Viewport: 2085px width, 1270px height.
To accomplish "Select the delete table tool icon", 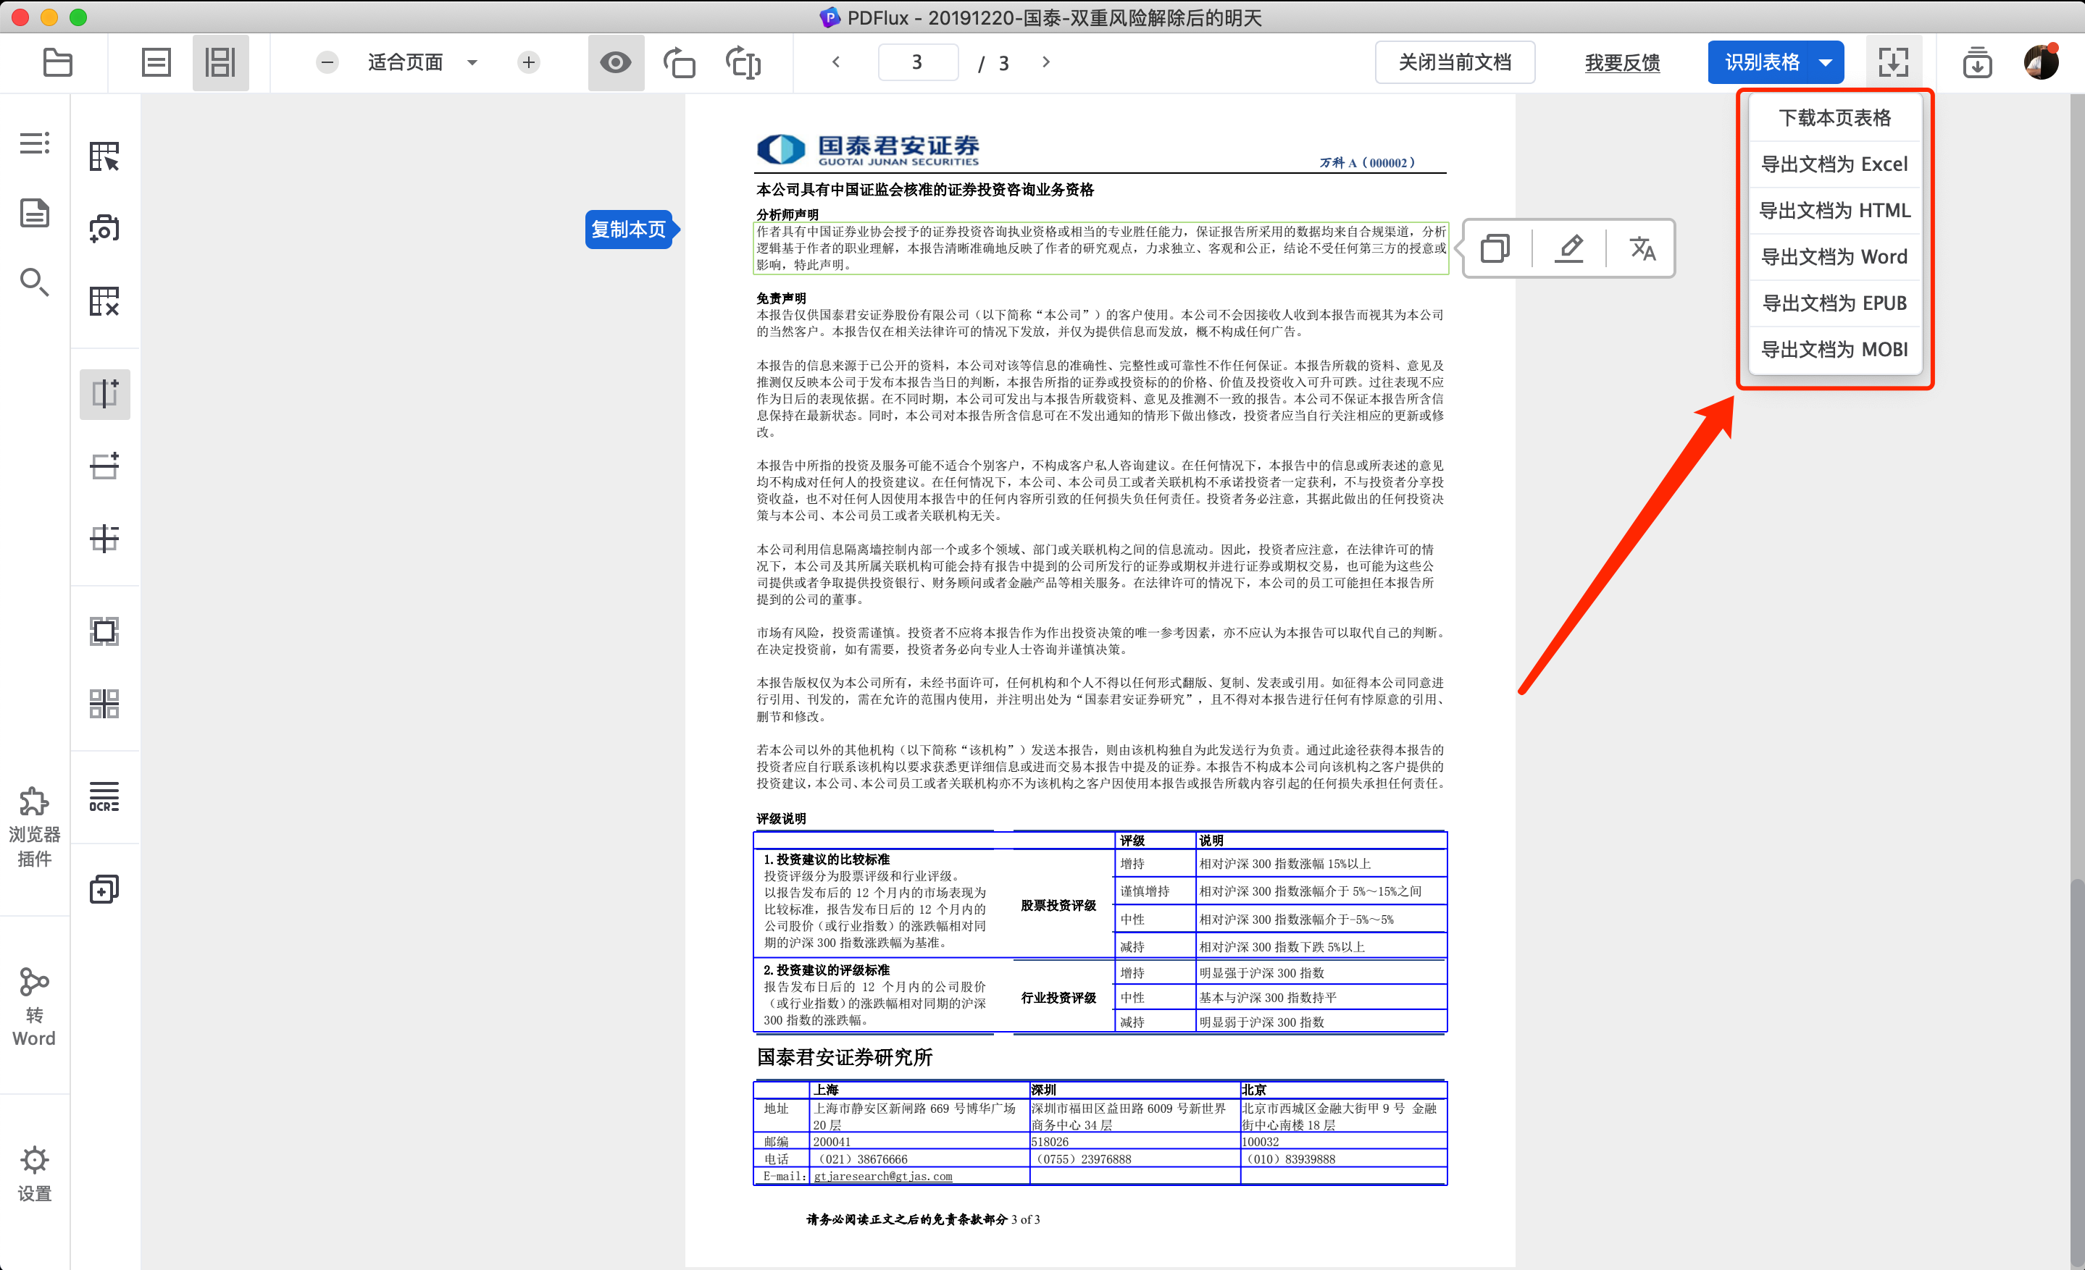I will tap(104, 301).
